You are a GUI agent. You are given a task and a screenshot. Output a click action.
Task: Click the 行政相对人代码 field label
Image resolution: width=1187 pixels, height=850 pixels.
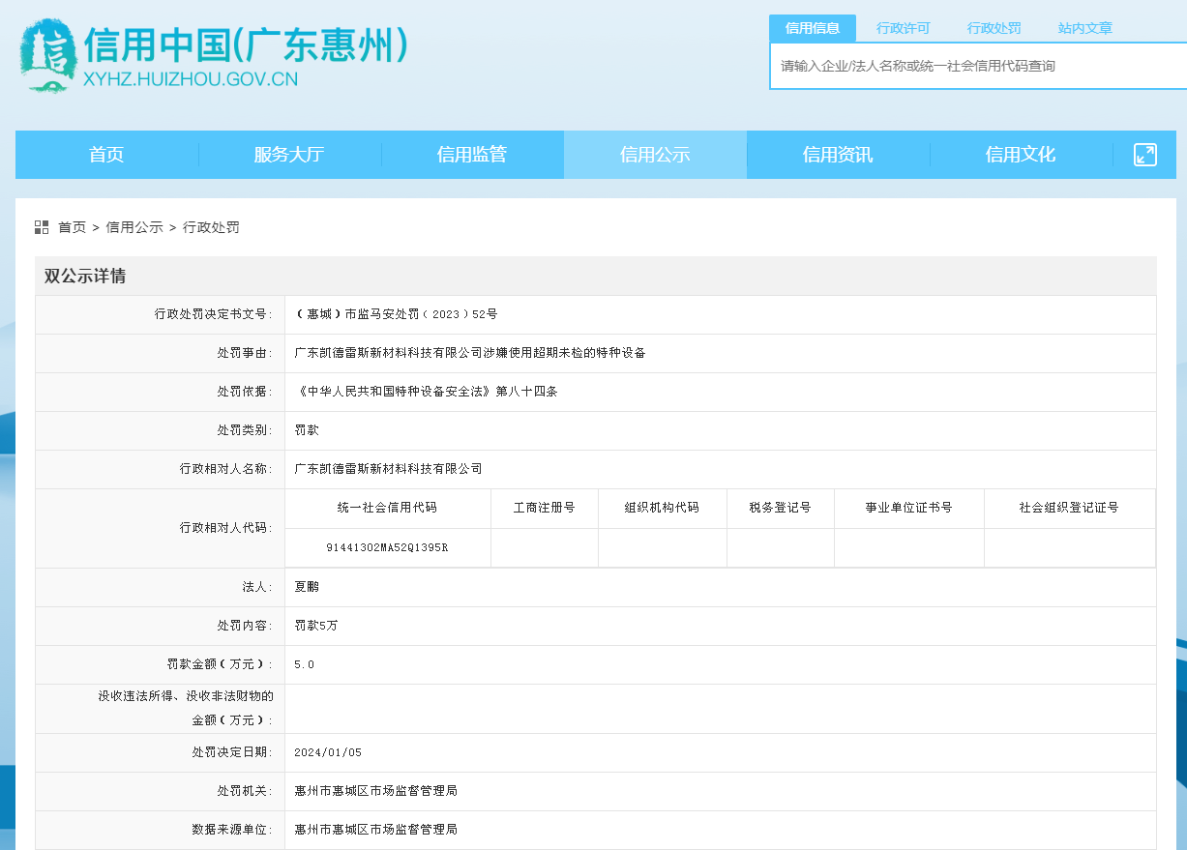click(x=226, y=528)
